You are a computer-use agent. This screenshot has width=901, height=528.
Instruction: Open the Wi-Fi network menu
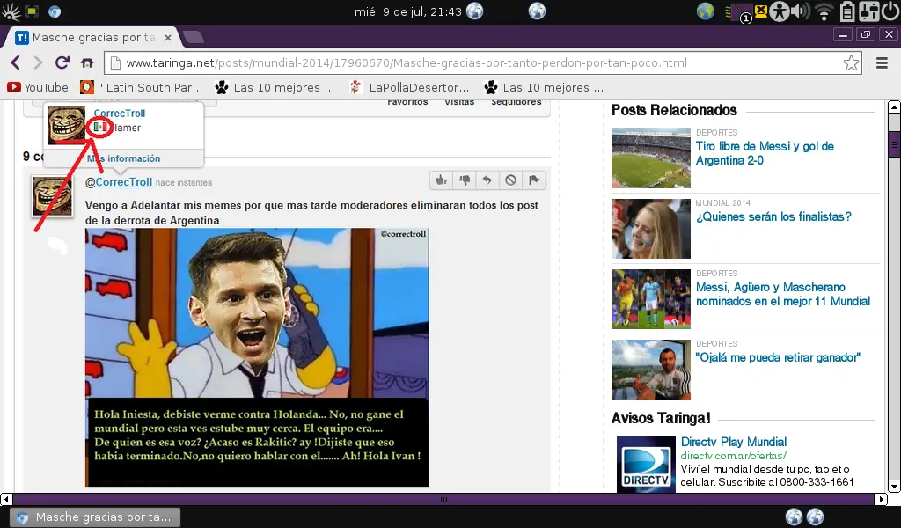pyautogui.click(x=824, y=11)
